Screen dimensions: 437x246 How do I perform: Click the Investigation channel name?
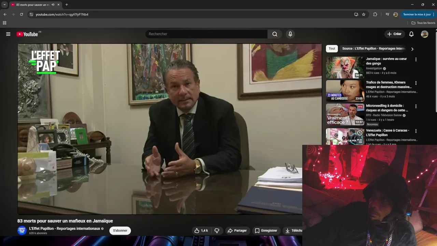pos(374,68)
